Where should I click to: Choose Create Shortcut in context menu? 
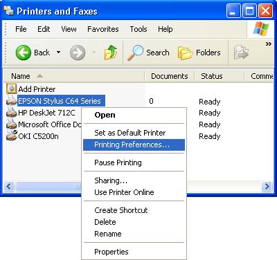click(134, 210)
